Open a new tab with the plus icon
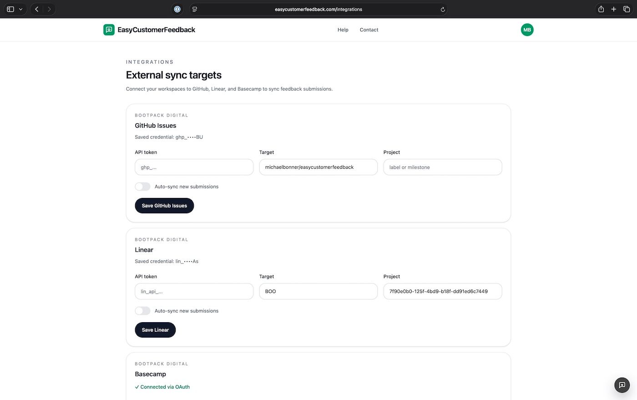Screen dimensions: 637x400 click(x=613, y=9)
